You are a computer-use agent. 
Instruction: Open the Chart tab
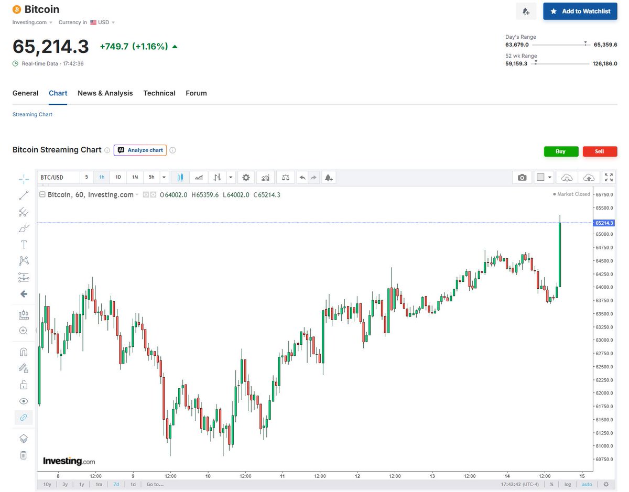point(58,93)
